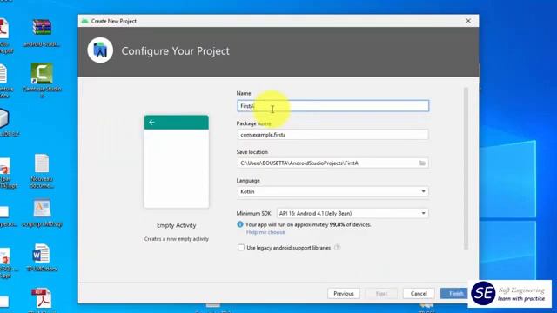Click the Previous button
Screen dimensions: 557x313
(x=344, y=294)
